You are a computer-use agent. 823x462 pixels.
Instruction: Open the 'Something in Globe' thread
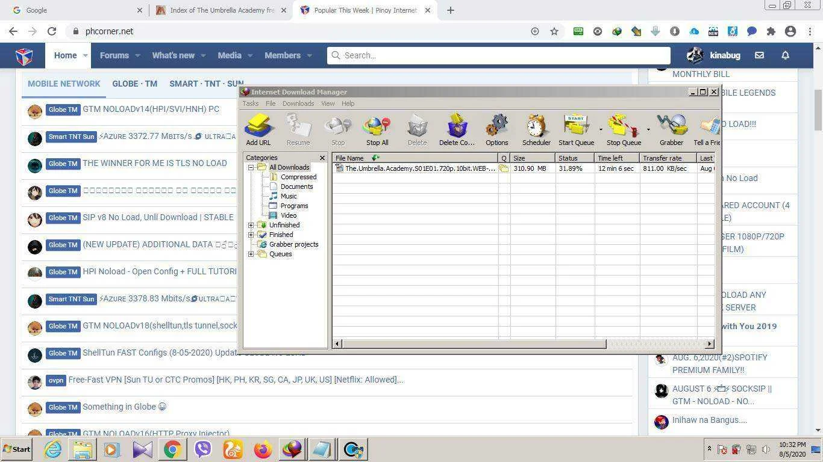[124, 407]
